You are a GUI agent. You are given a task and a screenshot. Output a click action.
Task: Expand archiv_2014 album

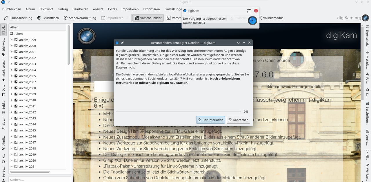(x=11, y=124)
